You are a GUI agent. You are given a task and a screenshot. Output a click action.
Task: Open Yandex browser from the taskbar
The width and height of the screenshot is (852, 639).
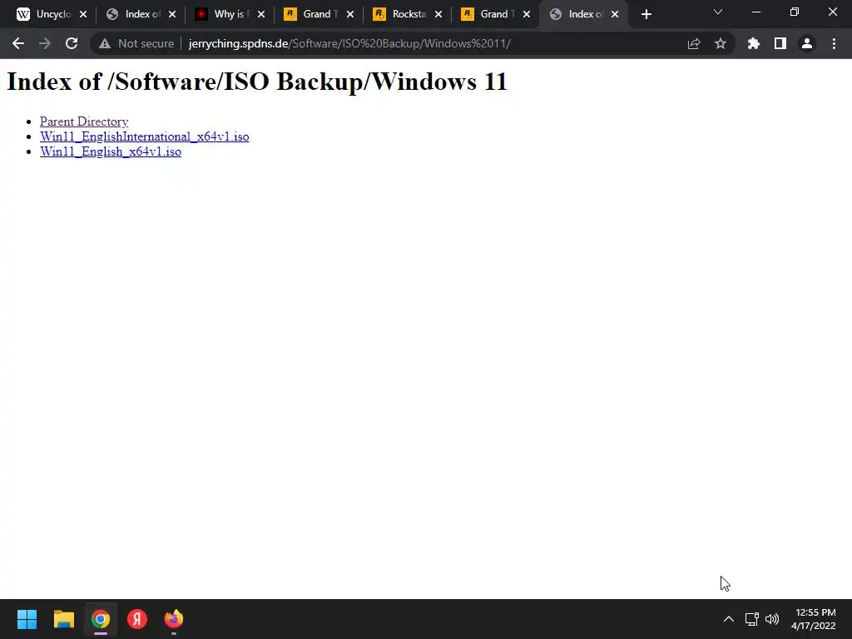[137, 619]
